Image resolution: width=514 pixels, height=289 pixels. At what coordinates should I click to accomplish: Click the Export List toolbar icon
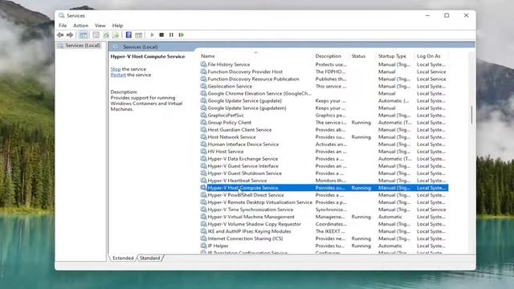tap(116, 35)
